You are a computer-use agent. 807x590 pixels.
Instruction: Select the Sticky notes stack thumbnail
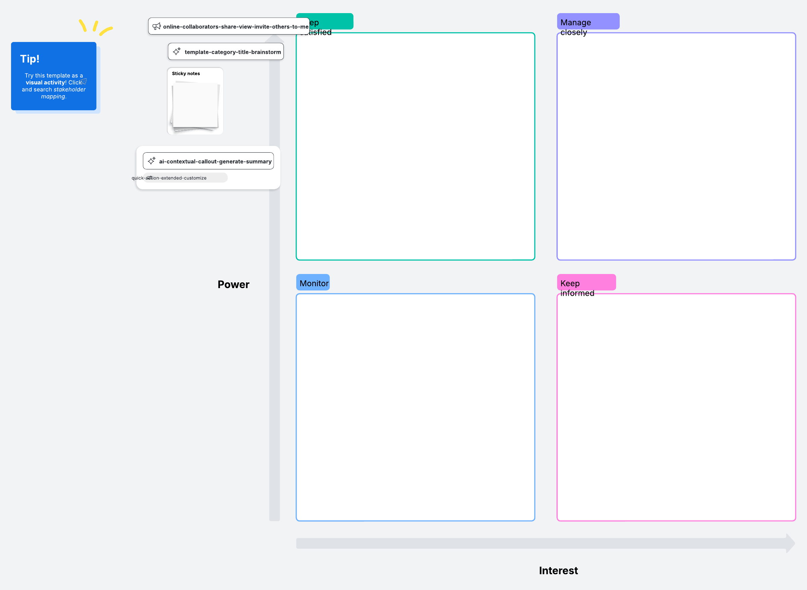point(195,105)
